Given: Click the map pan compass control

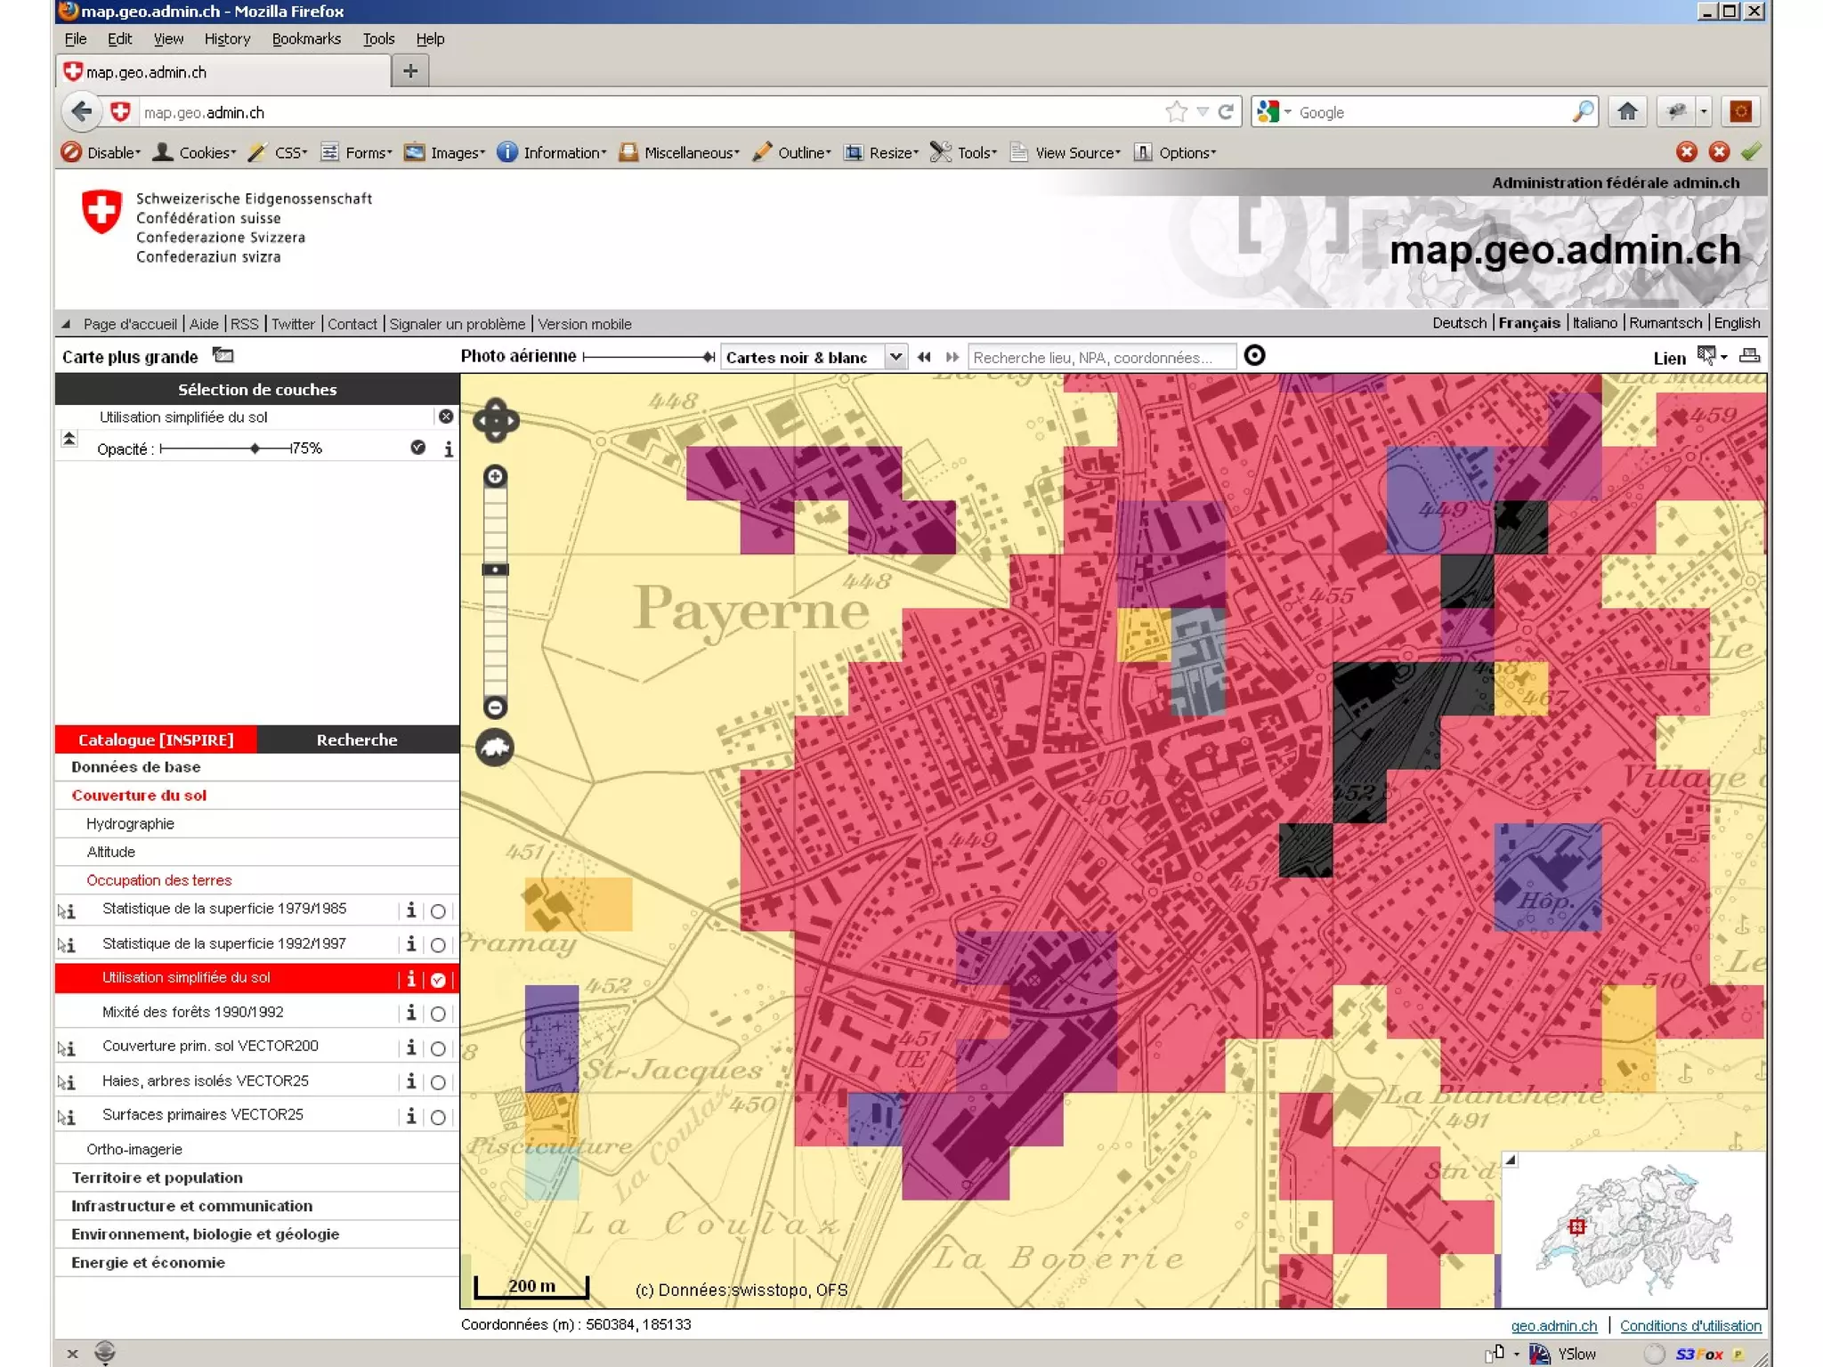Looking at the screenshot, I should point(496,420).
